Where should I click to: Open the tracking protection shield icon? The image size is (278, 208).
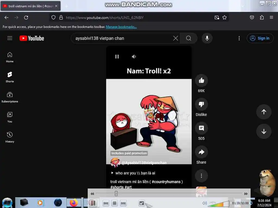pos(53,17)
